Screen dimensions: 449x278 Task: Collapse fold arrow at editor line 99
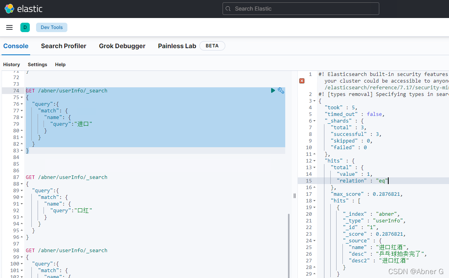point(22,257)
